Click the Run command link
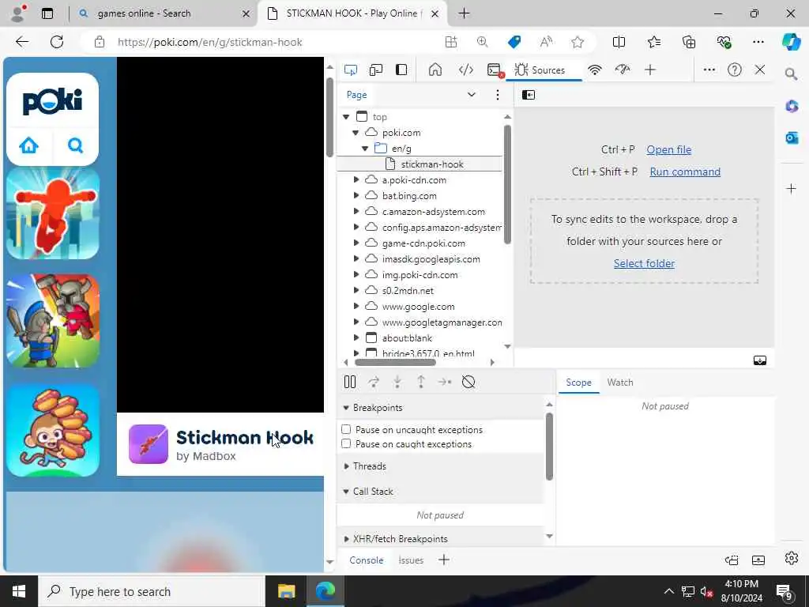809x607 pixels. [x=685, y=172]
